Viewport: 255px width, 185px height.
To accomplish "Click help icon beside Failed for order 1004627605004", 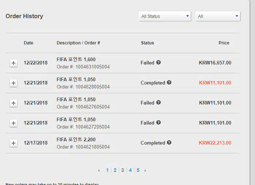I will pyautogui.click(x=159, y=102).
